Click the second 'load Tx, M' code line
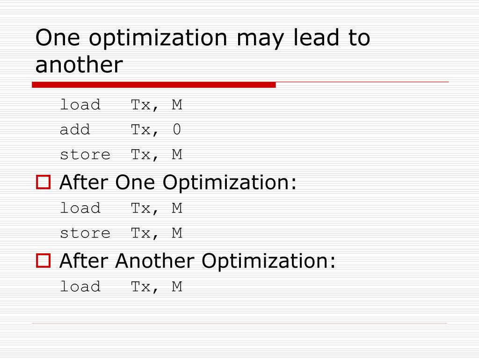Image resolution: width=479 pixels, height=359 pixels. 121,208
